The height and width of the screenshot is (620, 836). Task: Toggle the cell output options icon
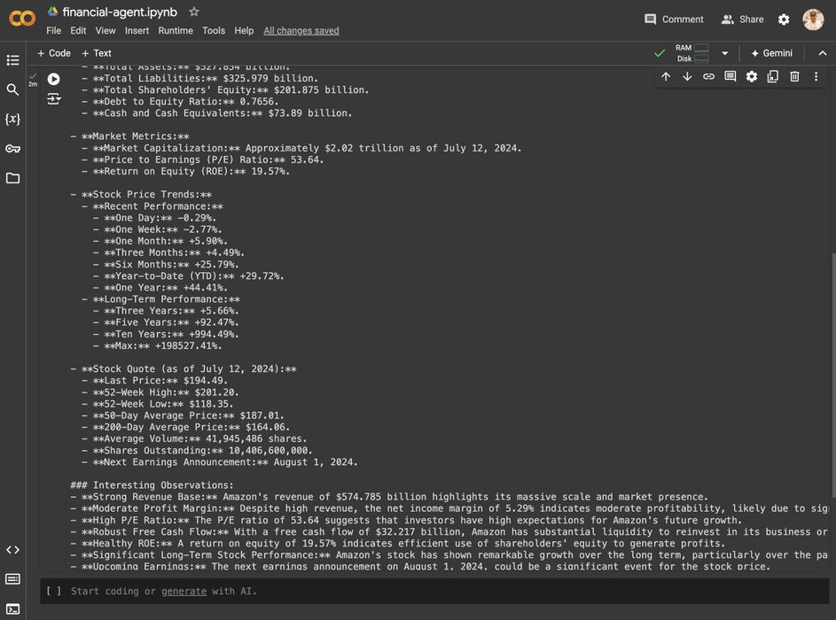click(54, 98)
